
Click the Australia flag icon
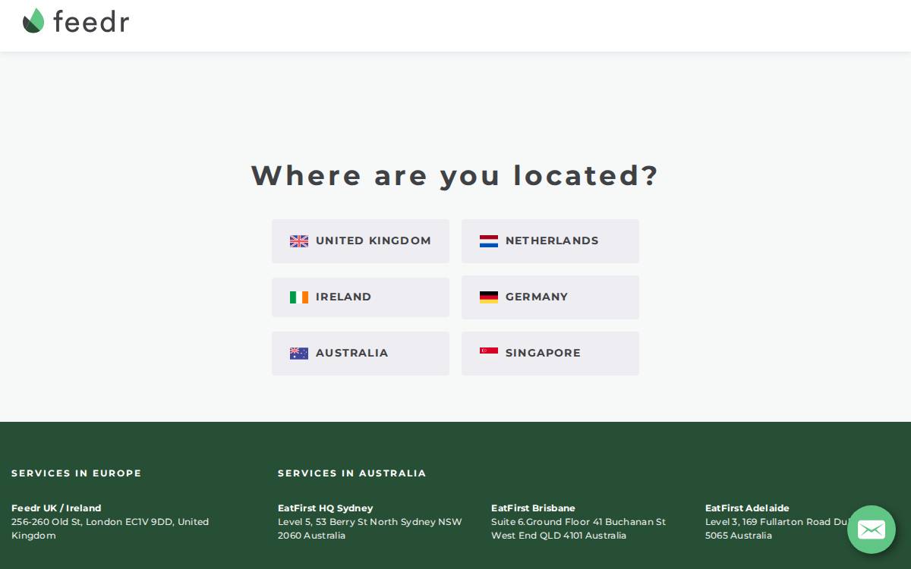299,354
